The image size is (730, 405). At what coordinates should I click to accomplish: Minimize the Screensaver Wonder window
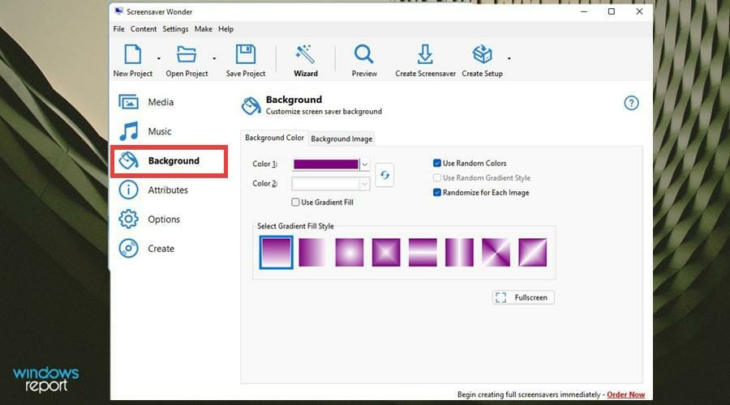584,11
